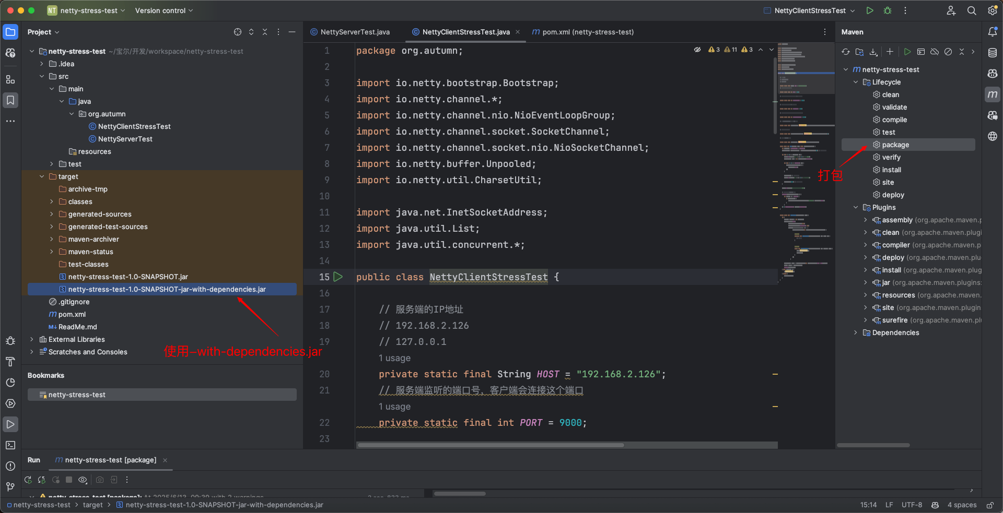Open the Problems tool window
This screenshot has width=1003, height=513.
[10, 466]
